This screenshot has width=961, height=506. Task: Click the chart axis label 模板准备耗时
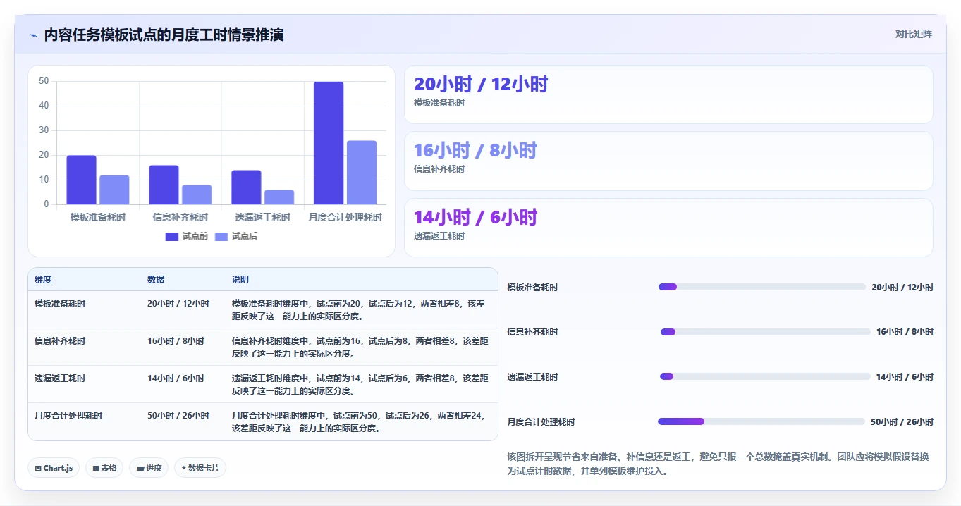click(98, 217)
